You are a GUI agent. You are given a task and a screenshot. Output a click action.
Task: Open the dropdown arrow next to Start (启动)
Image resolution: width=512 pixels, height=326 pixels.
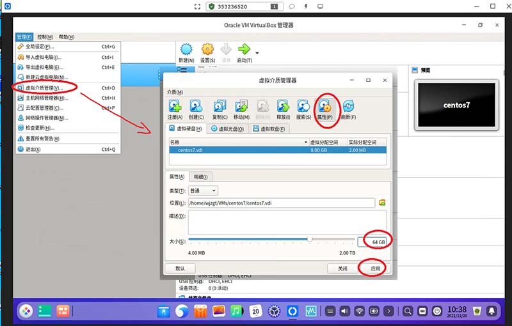(x=257, y=53)
